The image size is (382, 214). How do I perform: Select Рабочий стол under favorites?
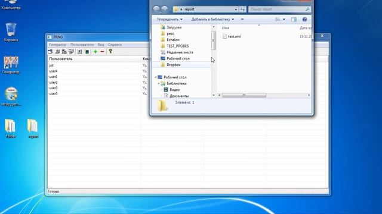pyautogui.click(x=178, y=58)
